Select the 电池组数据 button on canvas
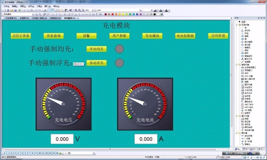 point(185,36)
